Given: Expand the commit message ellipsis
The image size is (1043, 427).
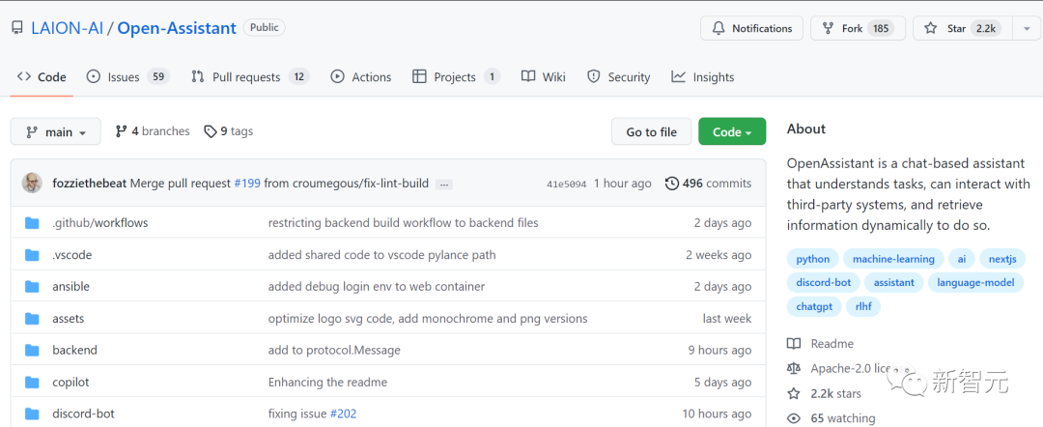Looking at the screenshot, I should pyautogui.click(x=444, y=184).
